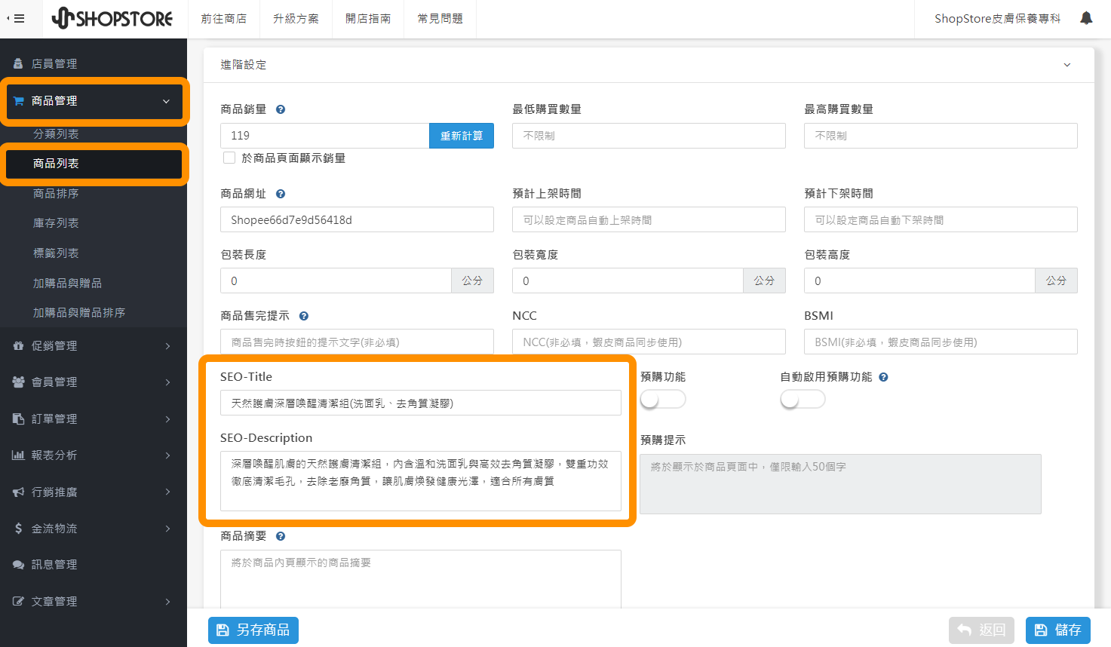Screen dimensions: 1111x647
Task: Click the 店員管理 staff icon
Action: (x=18, y=64)
